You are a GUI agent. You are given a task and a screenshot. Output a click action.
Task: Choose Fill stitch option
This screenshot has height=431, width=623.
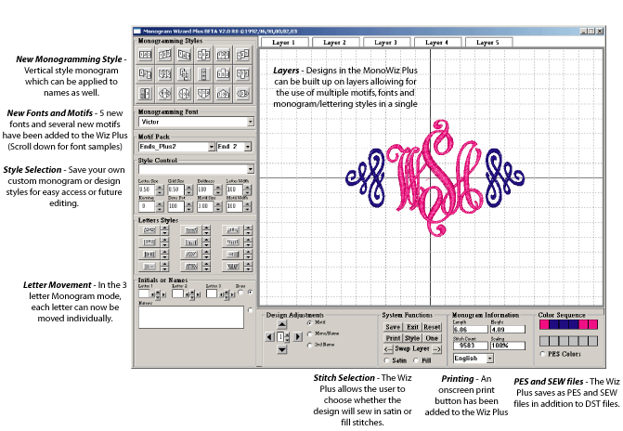(x=416, y=360)
